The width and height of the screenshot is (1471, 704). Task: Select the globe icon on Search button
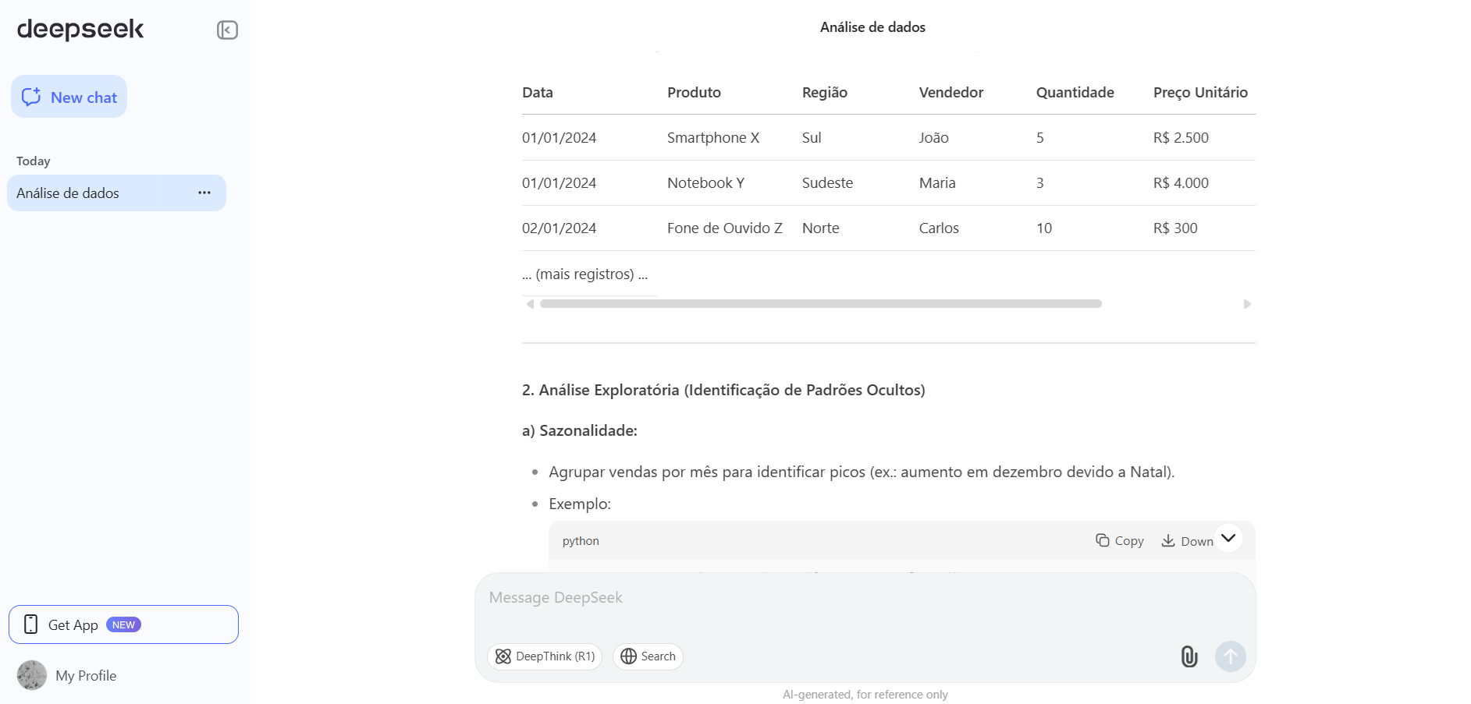click(629, 656)
